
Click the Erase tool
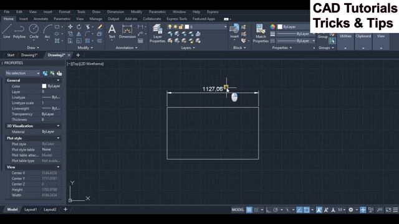pos(100,27)
